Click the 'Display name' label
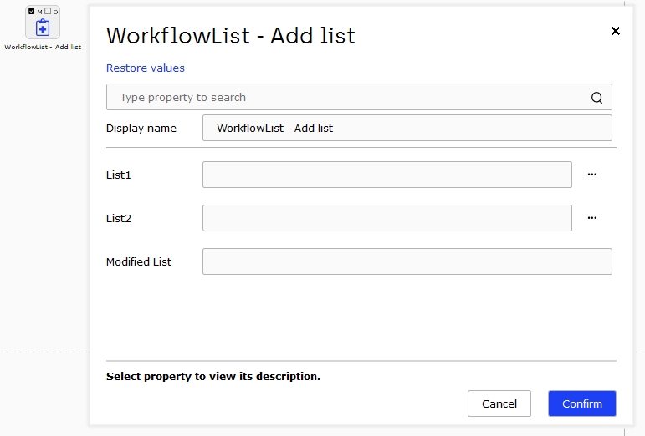 pos(141,129)
